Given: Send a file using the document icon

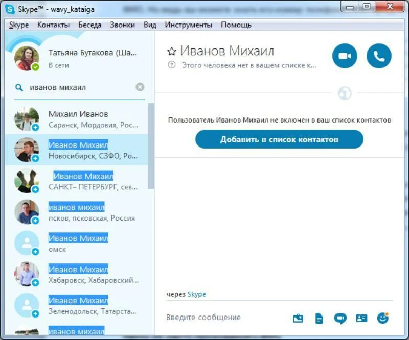Looking at the screenshot, I should click(319, 319).
